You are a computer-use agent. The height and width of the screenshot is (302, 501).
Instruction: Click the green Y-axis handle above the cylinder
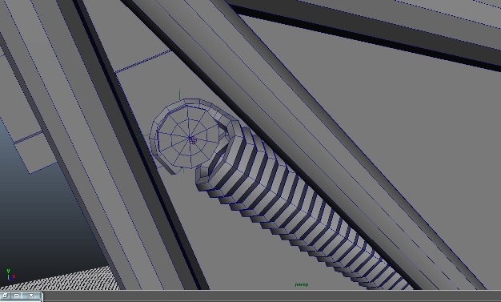pos(179,94)
